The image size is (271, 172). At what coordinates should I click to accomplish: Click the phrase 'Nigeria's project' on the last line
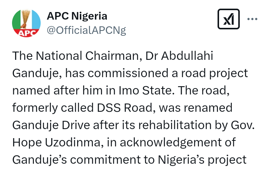tap(202, 160)
